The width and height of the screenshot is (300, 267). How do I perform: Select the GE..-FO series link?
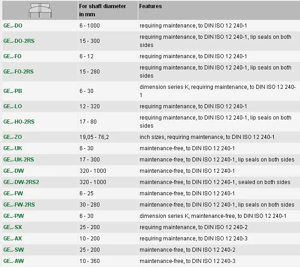[12, 56]
